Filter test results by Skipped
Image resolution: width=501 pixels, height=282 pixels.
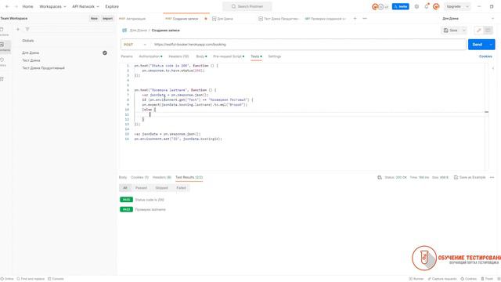(x=161, y=188)
